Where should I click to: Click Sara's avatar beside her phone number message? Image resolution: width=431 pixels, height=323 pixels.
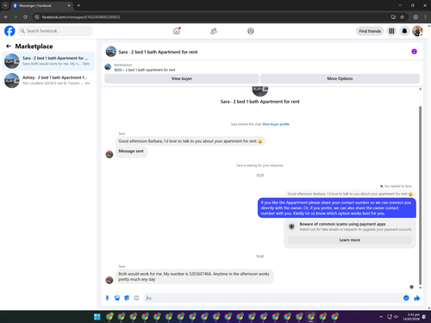(x=109, y=280)
